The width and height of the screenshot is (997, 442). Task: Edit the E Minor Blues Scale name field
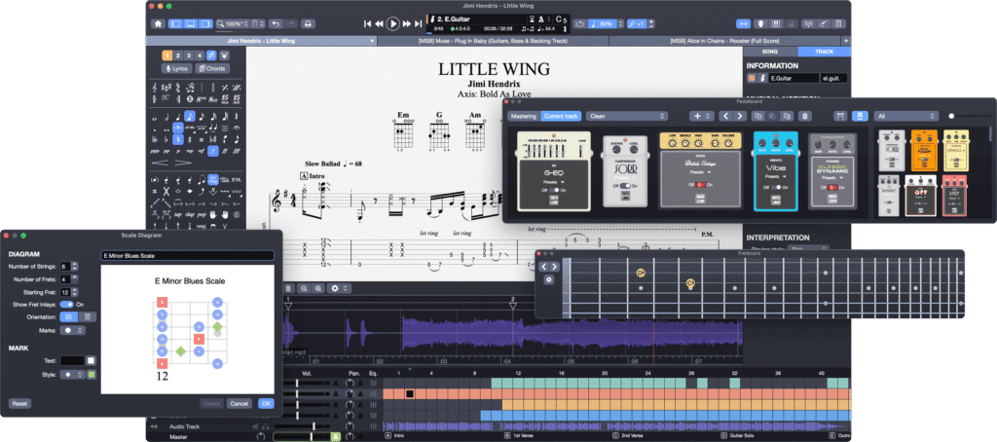tap(187, 256)
